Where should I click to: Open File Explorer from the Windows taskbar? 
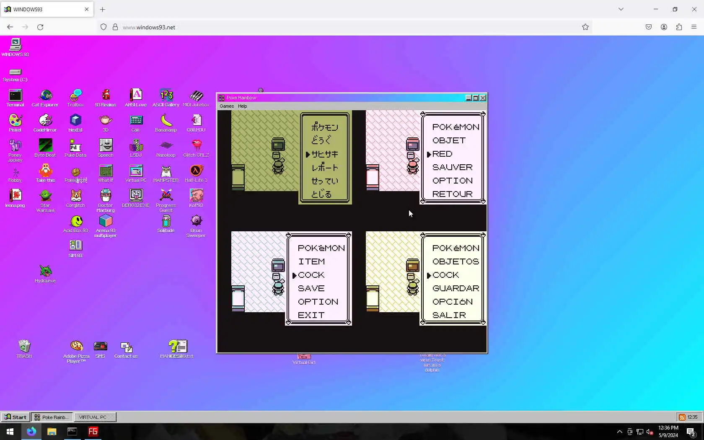[x=52, y=432]
